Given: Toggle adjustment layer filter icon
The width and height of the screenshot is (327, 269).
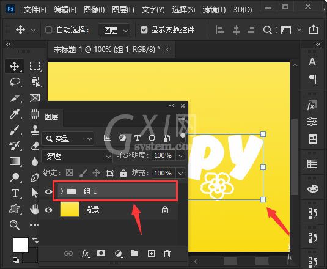Looking at the screenshot, I should [x=123, y=138].
